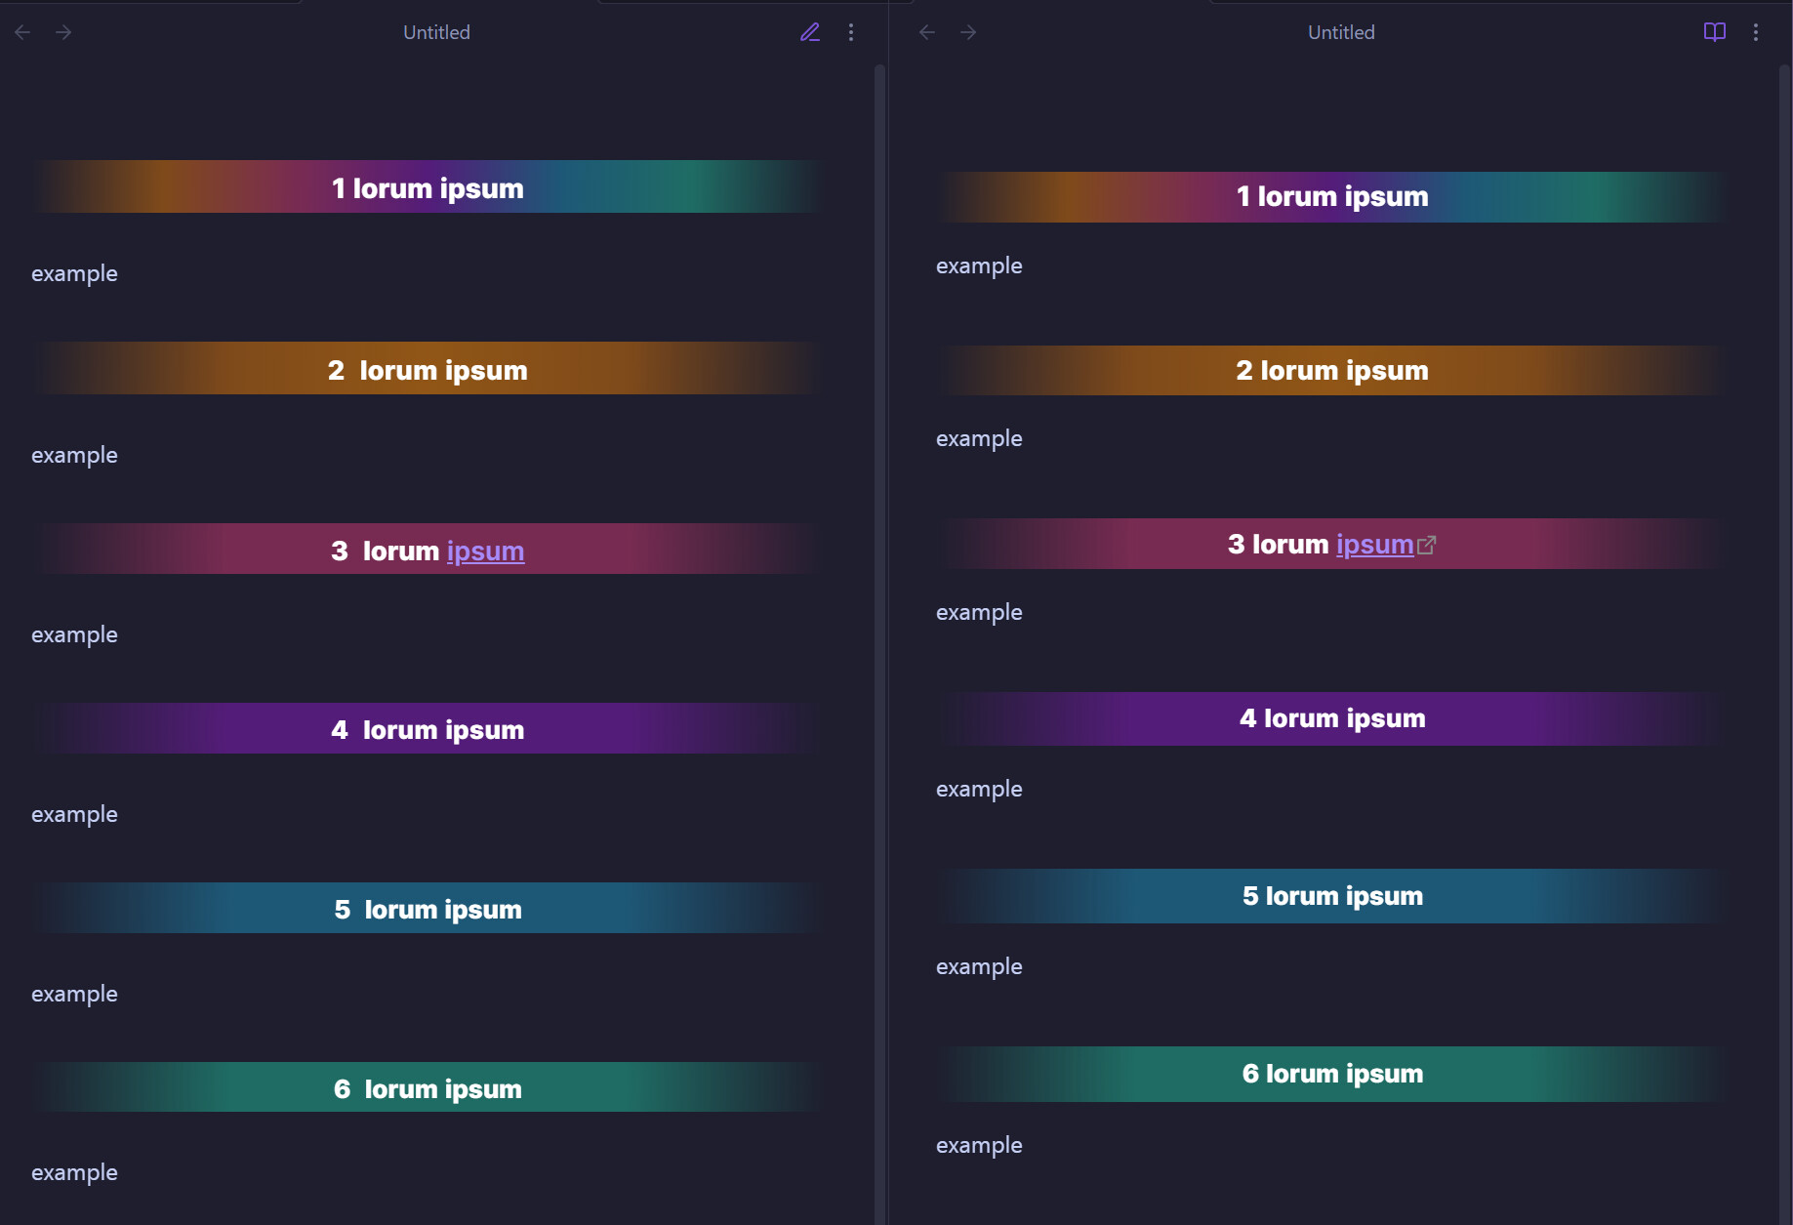Click 'example' text below heading 1 in right pane

tap(979, 265)
